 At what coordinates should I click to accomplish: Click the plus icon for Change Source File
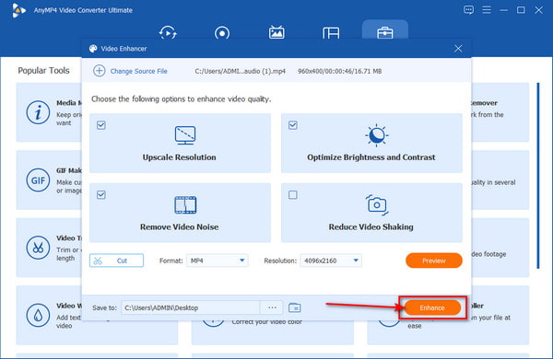100,71
